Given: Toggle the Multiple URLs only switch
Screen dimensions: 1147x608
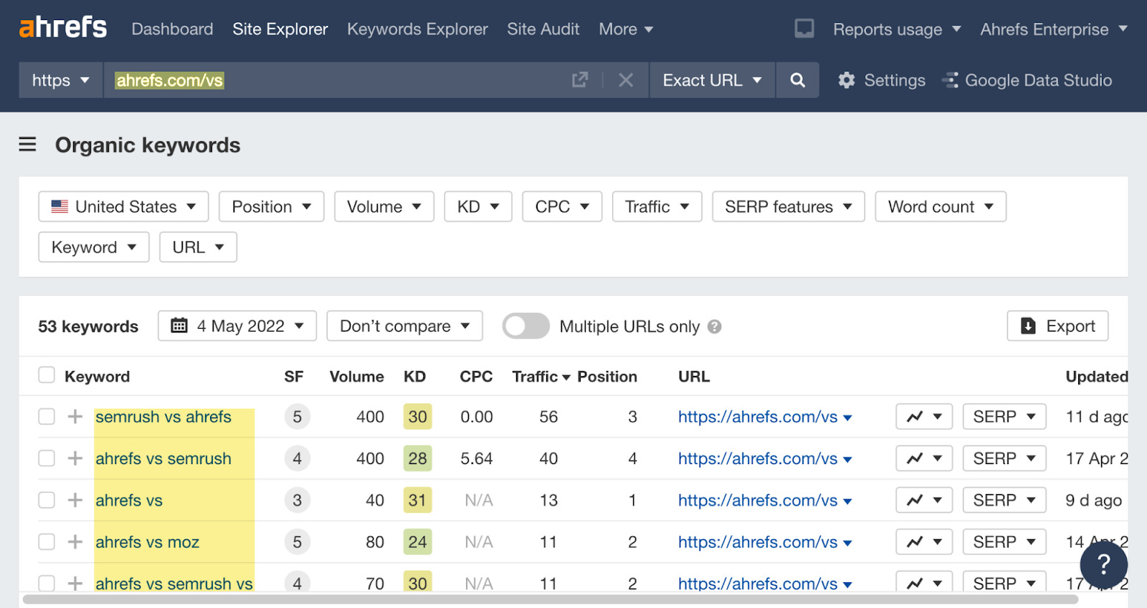Looking at the screenshot, I should pyautogui.click(x=525, y=326).
